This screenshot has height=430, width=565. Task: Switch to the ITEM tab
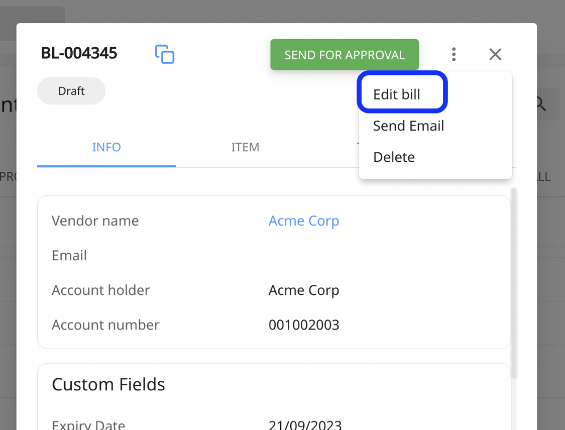(x=245, y=147)
